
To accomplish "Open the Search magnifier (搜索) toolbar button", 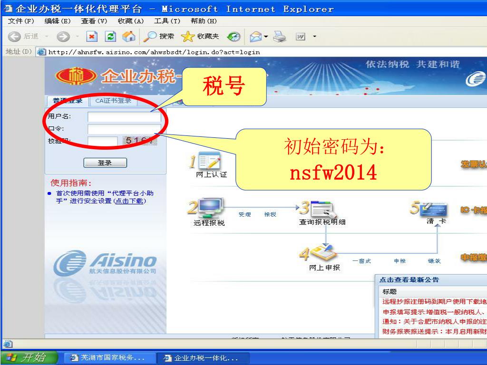I will (x=159, y=37).
